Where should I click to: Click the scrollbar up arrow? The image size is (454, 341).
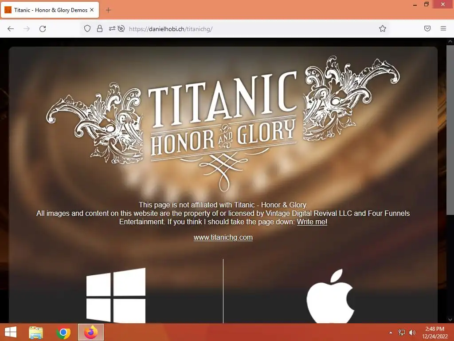coord(450,41)
